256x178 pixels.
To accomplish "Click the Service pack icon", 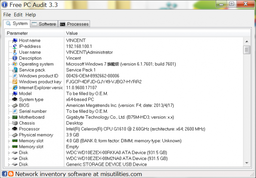I will click(15, 70).
